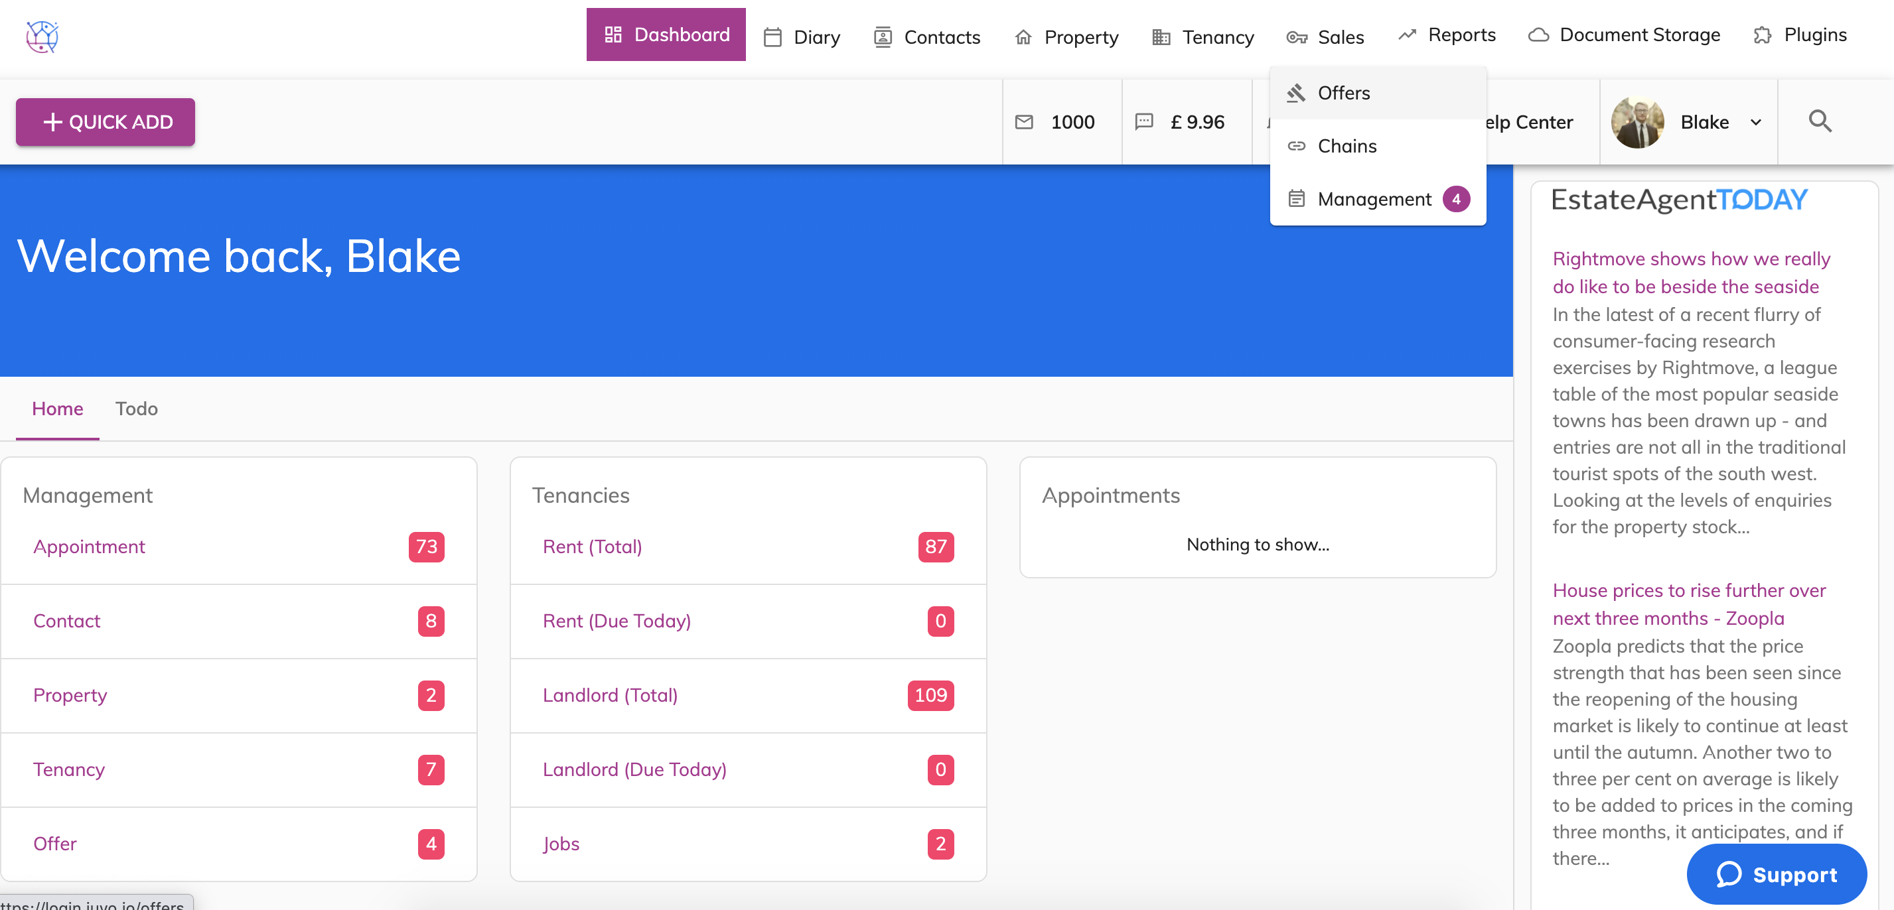Click the email envelope credits icon
This screenshot has height=910, width=1894.
(1023, 122)
